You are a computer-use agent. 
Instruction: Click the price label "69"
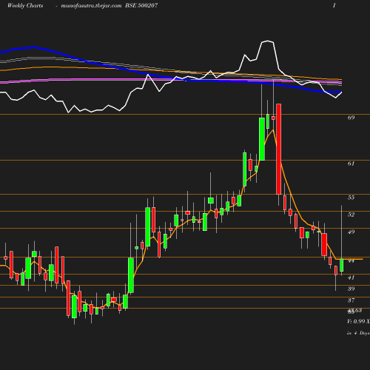(351, 118)
